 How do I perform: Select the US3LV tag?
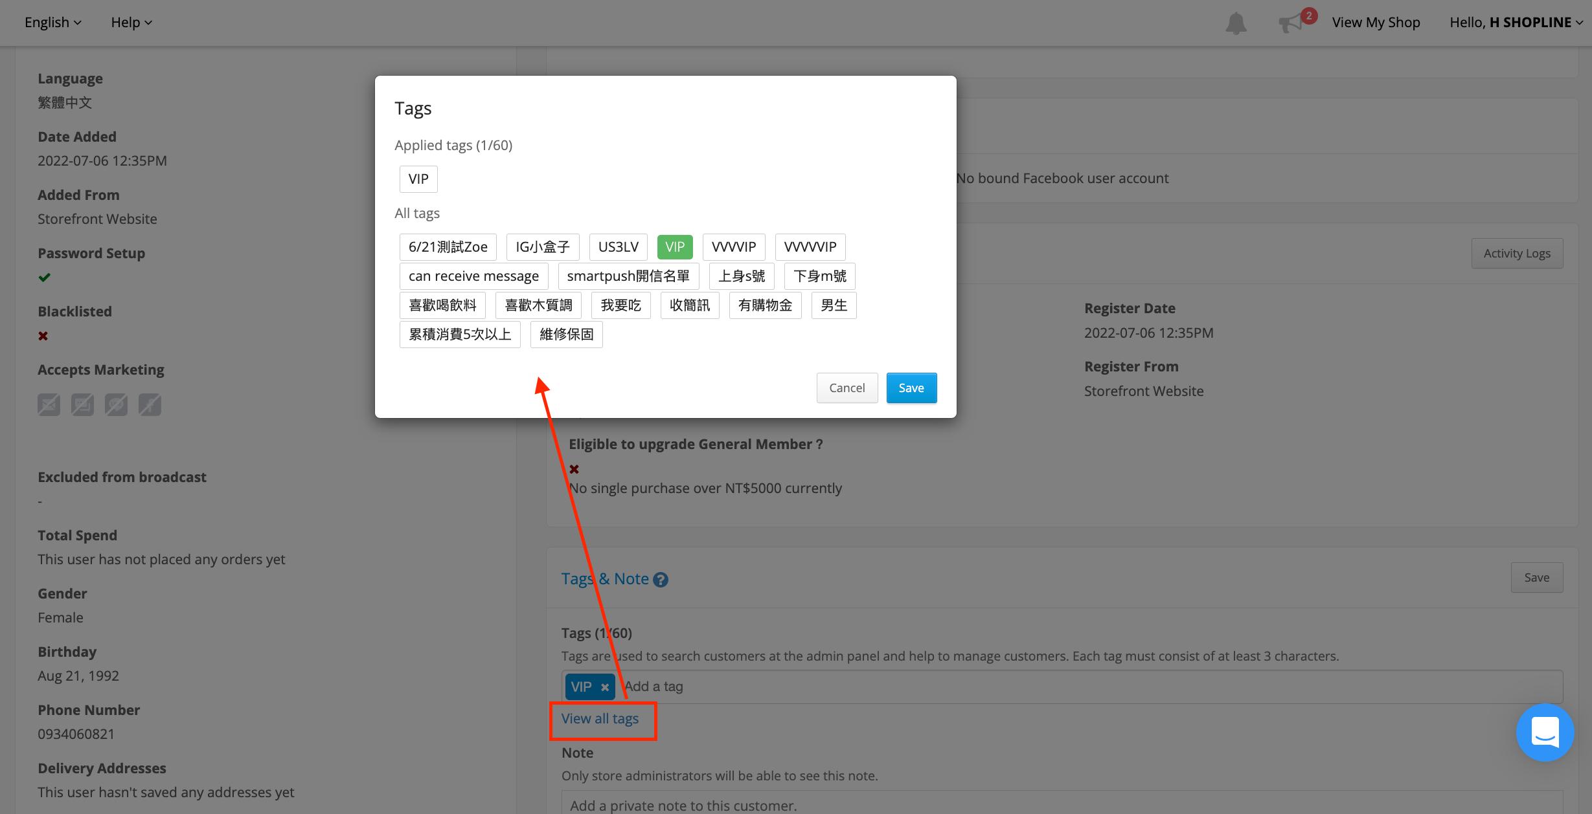(x=618, y=247)
